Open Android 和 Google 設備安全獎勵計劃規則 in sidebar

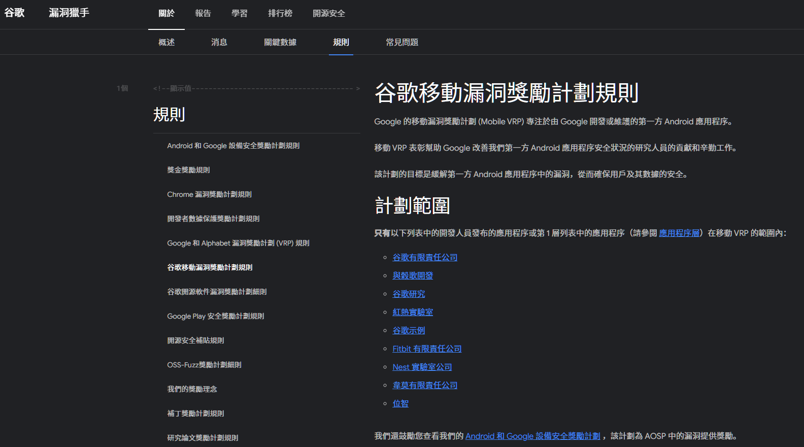point(233,146)
